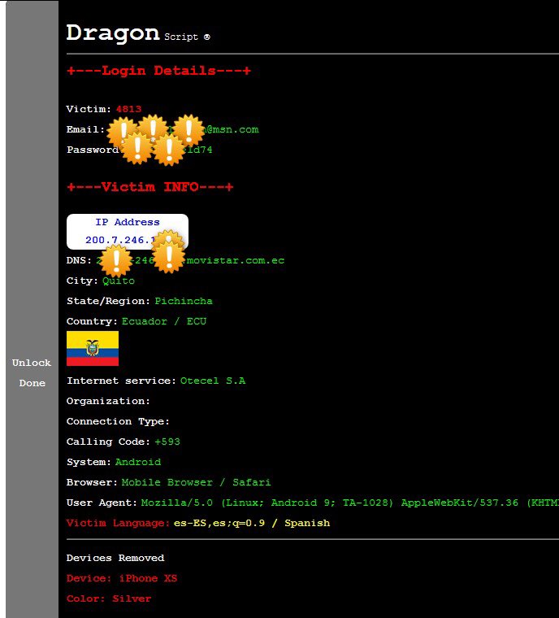Select the value Mobile Browser / Safari

196,483
